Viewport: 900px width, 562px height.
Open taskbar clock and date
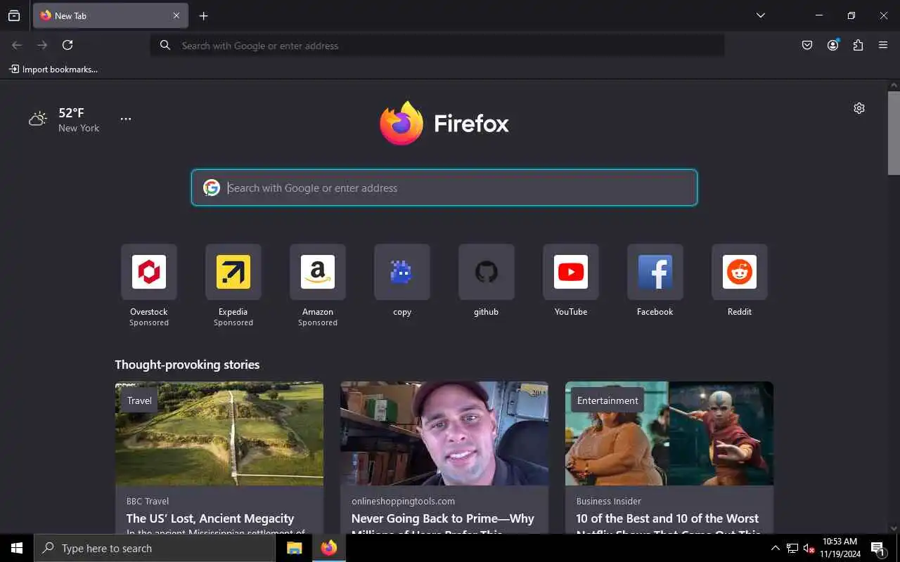tap(840, 548)
